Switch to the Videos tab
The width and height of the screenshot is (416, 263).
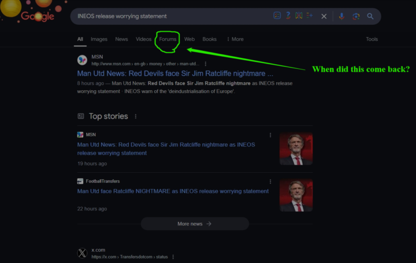(x=143, y=39)
